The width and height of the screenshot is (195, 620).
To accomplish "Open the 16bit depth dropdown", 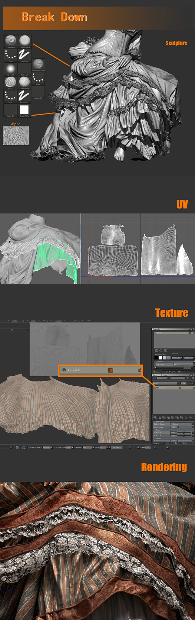I will pos(190,358).
